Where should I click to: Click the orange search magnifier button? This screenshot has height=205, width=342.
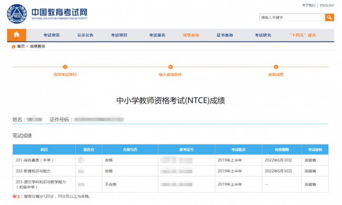click(x=329, y=17)
